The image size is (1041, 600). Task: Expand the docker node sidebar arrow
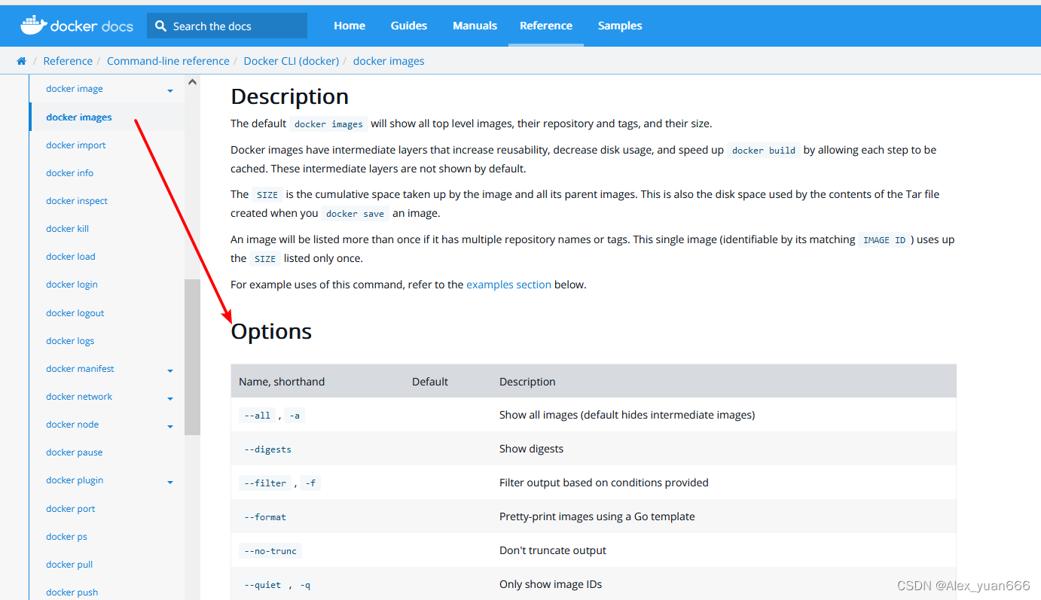pos(170,427)
